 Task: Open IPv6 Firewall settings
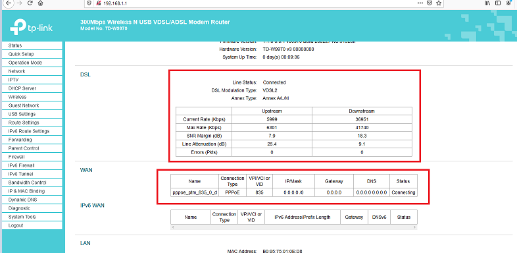pyautogui.click(x=32, y=165)
